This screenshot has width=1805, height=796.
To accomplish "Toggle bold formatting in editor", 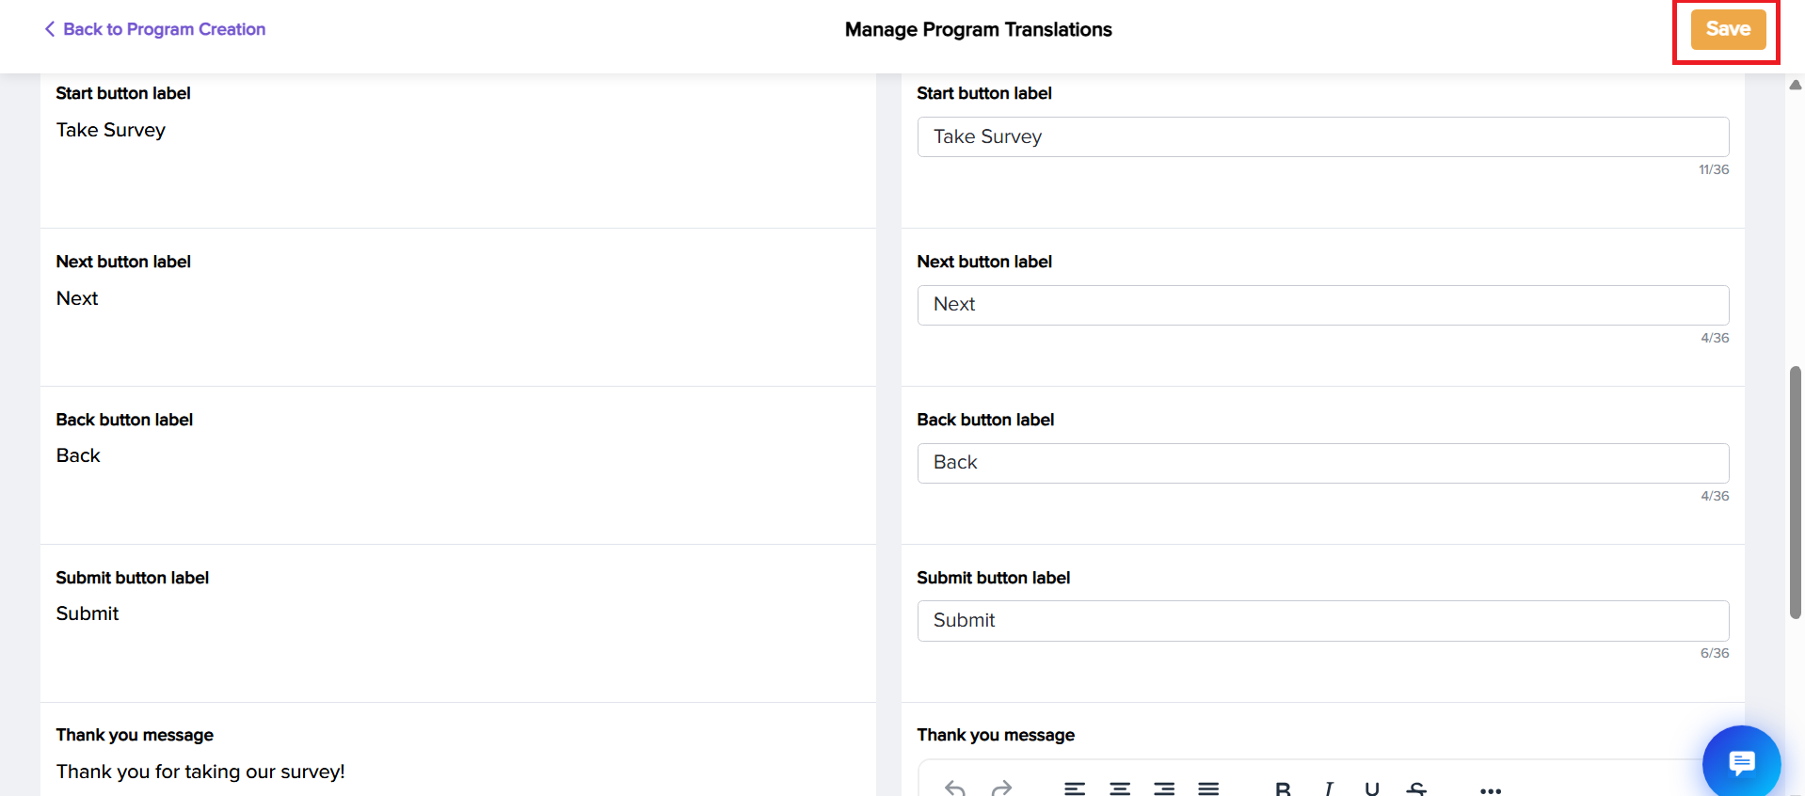I will (x=1283, y=788).
